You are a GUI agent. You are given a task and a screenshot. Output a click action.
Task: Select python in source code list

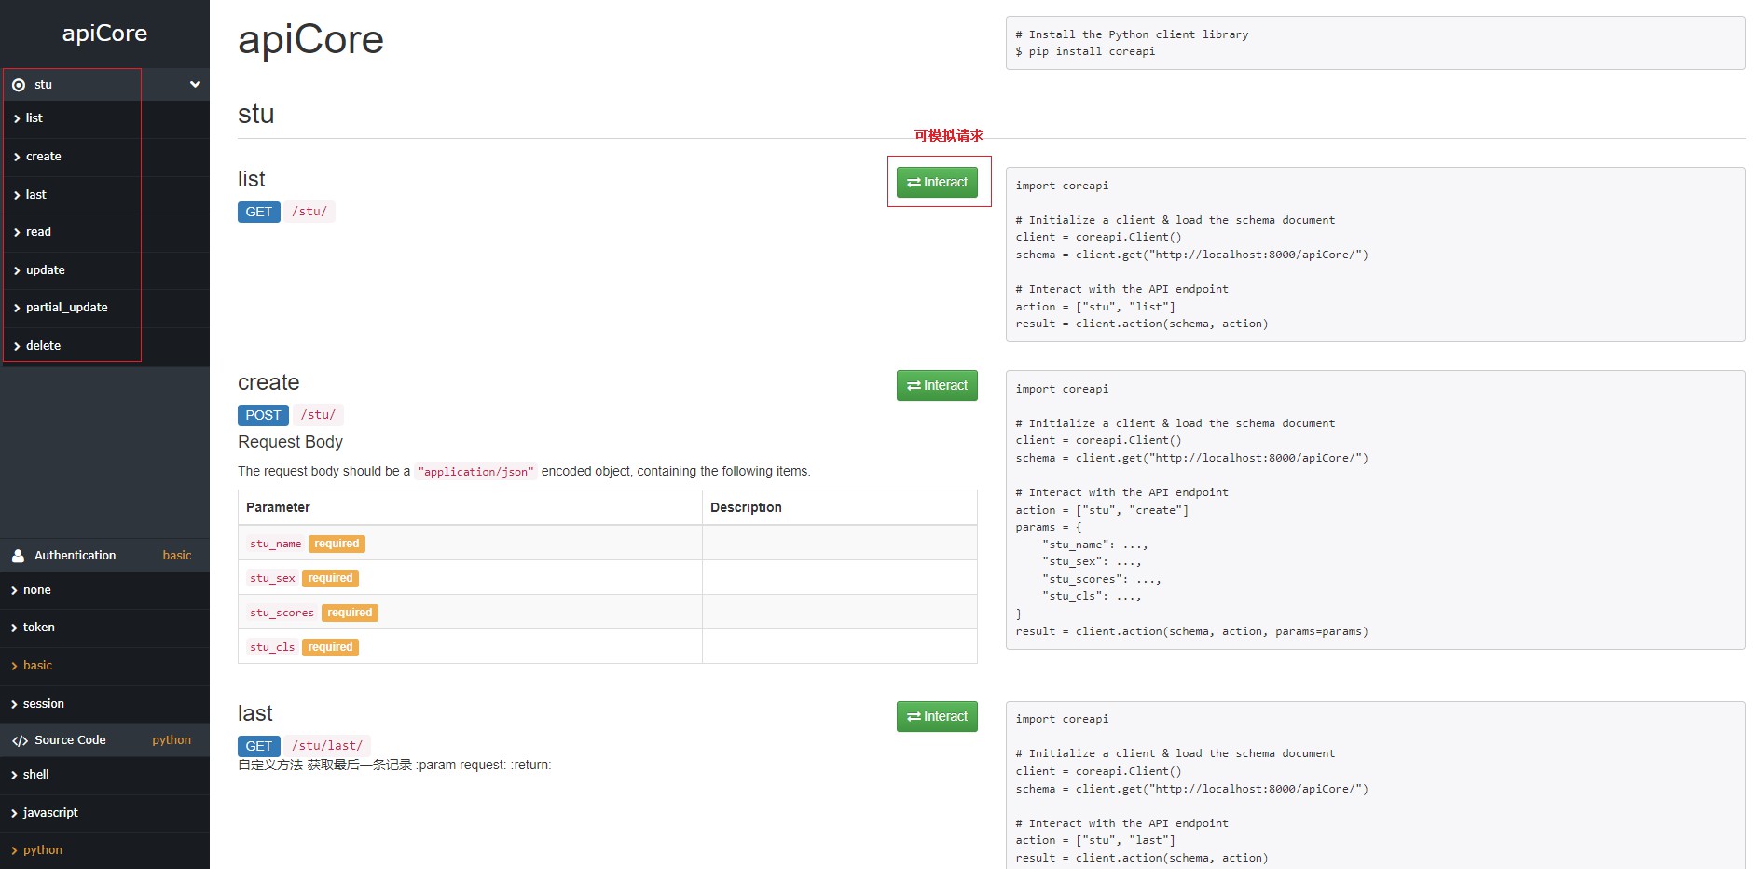pyautogui.click(x=42, y=850)
